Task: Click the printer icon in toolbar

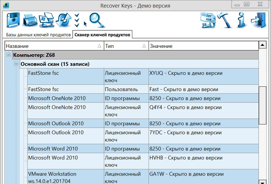Action: click(30, 20)
